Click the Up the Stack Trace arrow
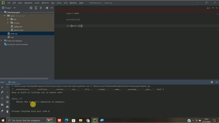This screenshot has width=219, height=123. pos(8,87)
